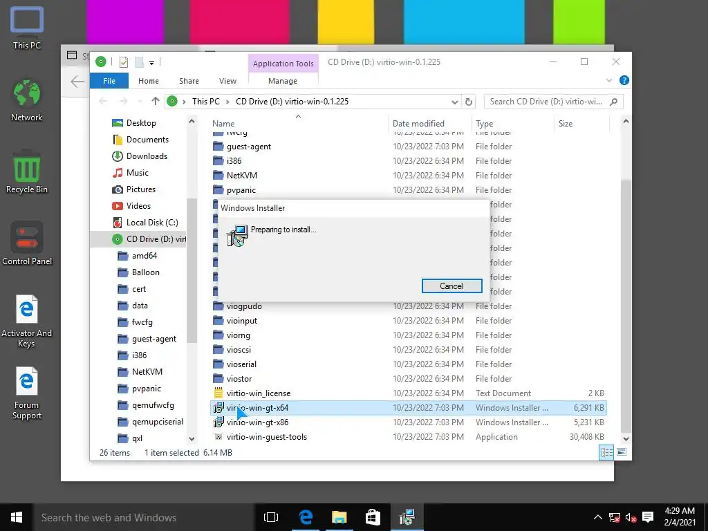The height and width of the screenshot is (531, 708).
Task: Open Control Panel desktop icon
Action: [27, 244]
